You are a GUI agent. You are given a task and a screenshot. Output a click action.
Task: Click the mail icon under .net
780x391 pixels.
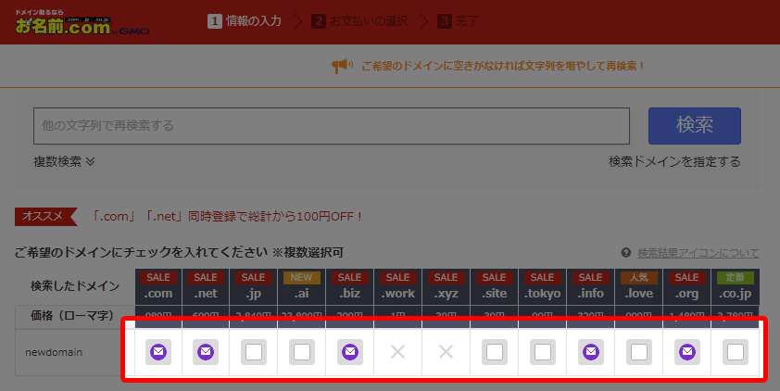click(206, 352)
